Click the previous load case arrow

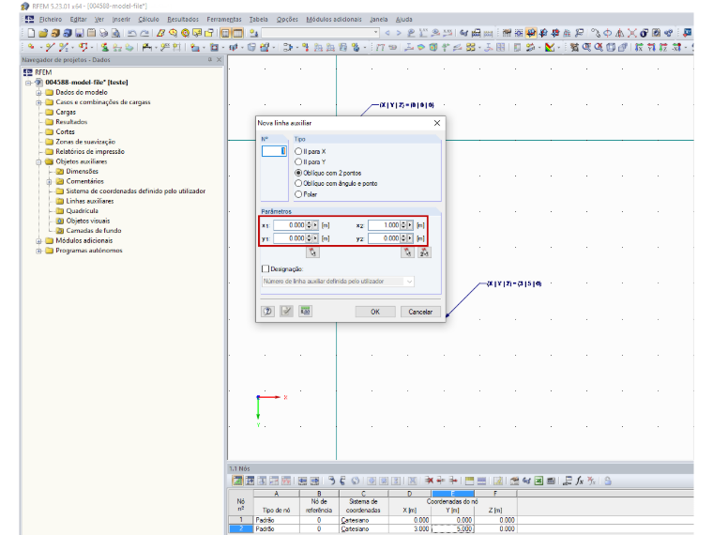[x=387, y=33]
